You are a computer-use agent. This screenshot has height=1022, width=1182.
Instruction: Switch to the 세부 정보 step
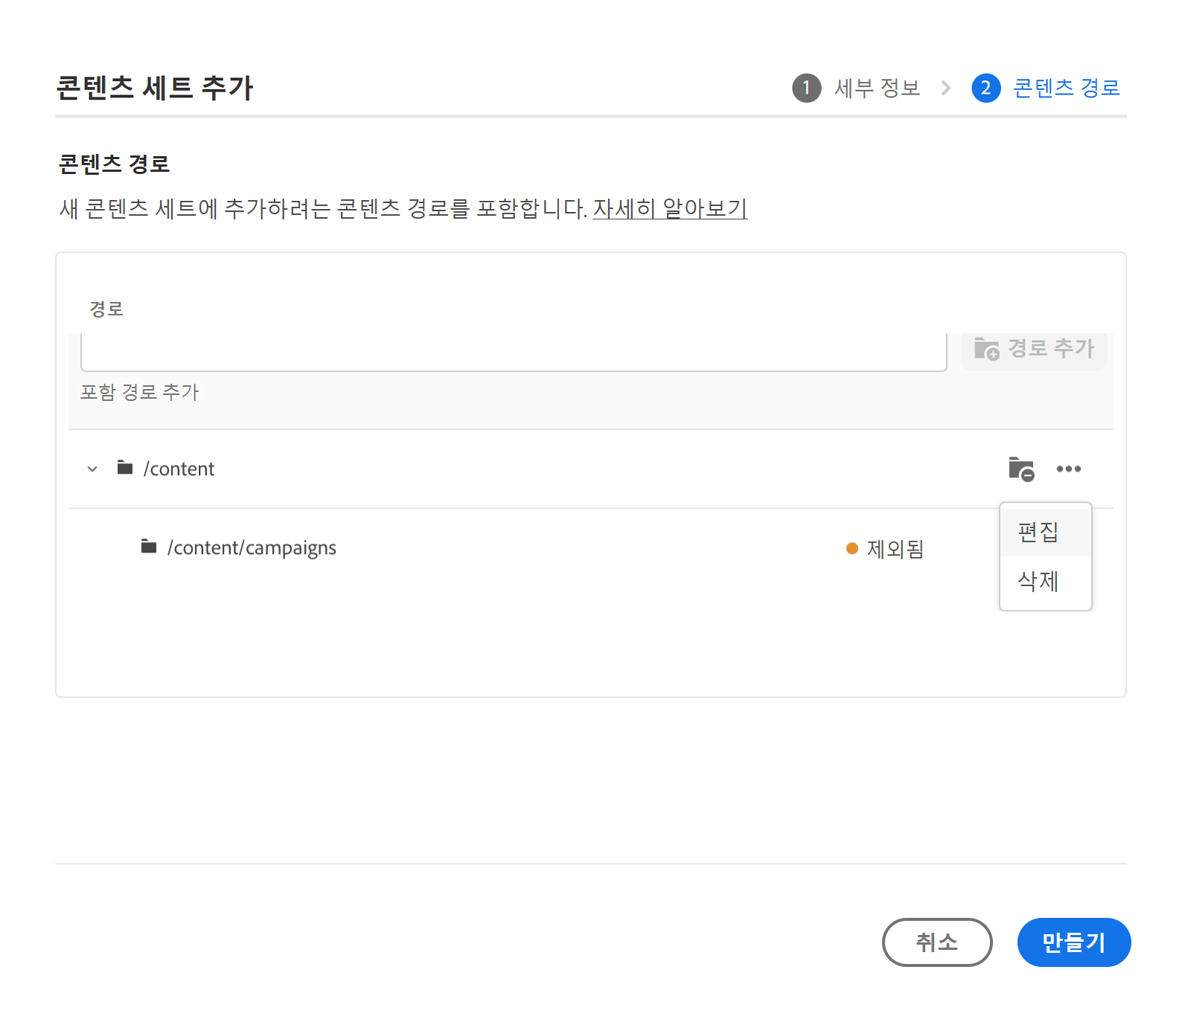coord(877,88)
